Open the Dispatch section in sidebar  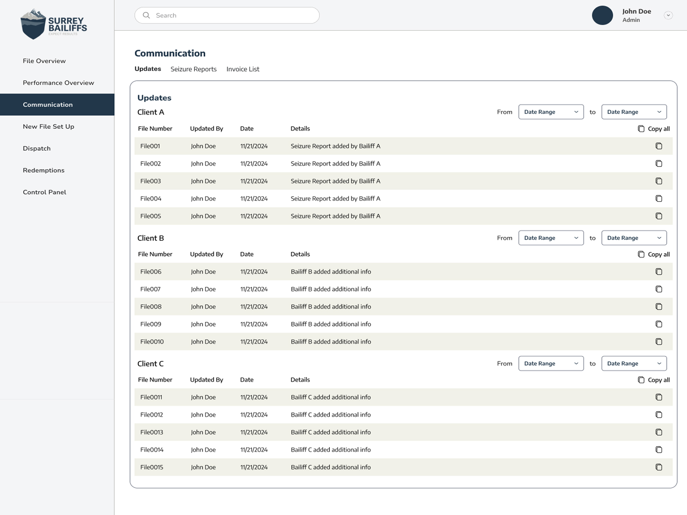click(x=36, y=148)
